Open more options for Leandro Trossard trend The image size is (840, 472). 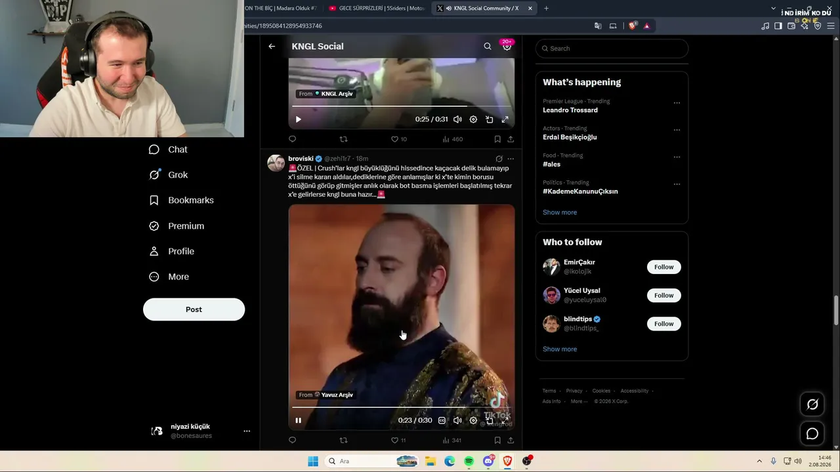click(x=677, y=103)
